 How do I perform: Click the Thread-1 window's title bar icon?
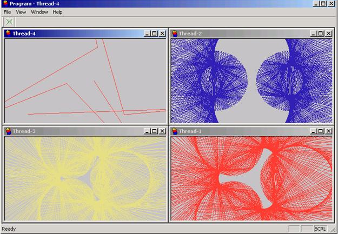[x=175, y=131]
